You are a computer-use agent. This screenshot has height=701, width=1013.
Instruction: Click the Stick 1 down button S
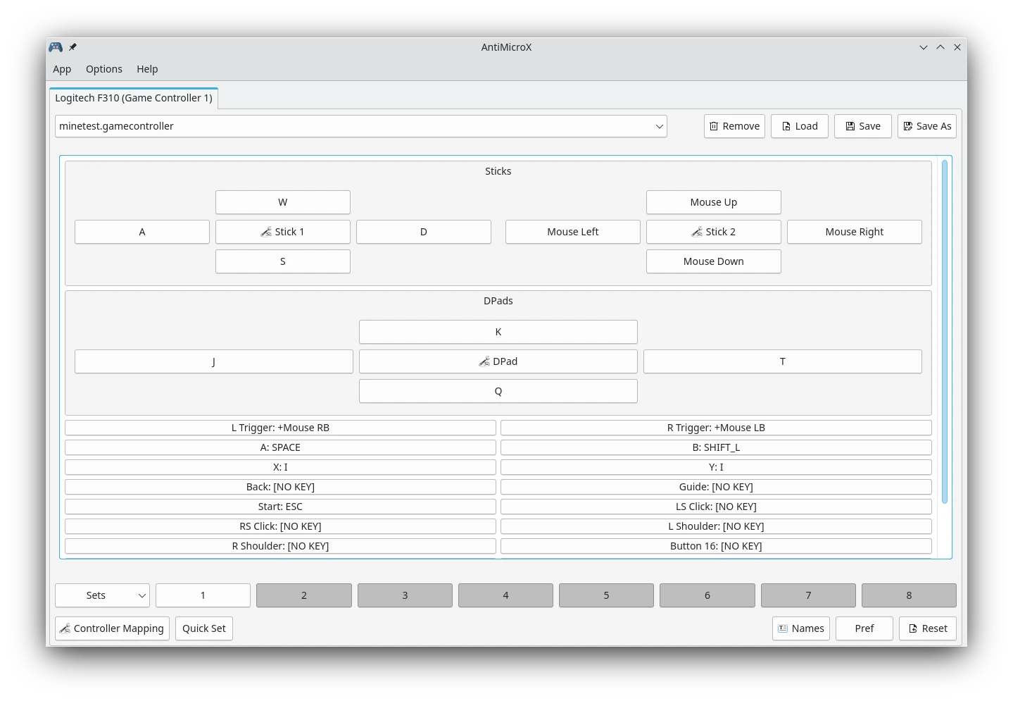283,261
